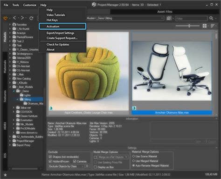
Task: Enable the Display as Box checkbox
Action: 95,167
